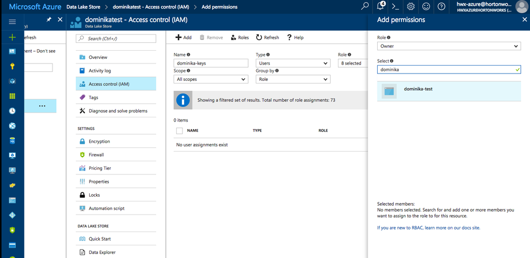Image resolution: width=530 pixels, height=258 pixels.
Task: Click the Name filter input field
Action: tap(211, 63)
